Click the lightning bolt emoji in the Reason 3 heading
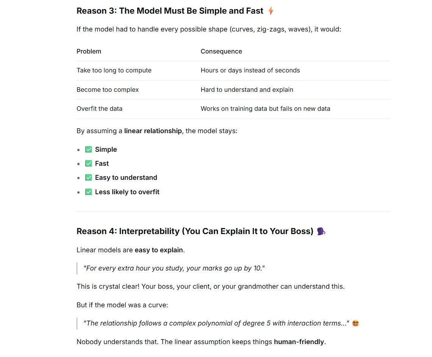Image resolution: width=432 pixels, height=357 pixels. pyautogui.click(x=271, y=11)
